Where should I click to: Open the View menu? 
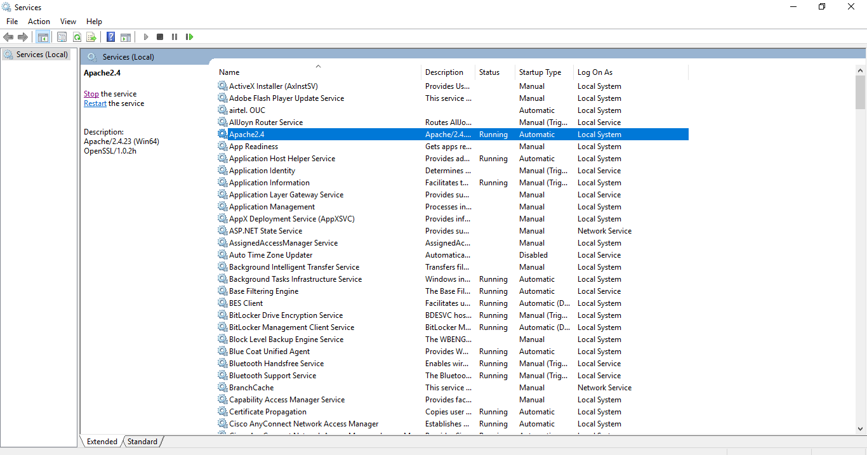pyautogui.click(x=68, y=21)
